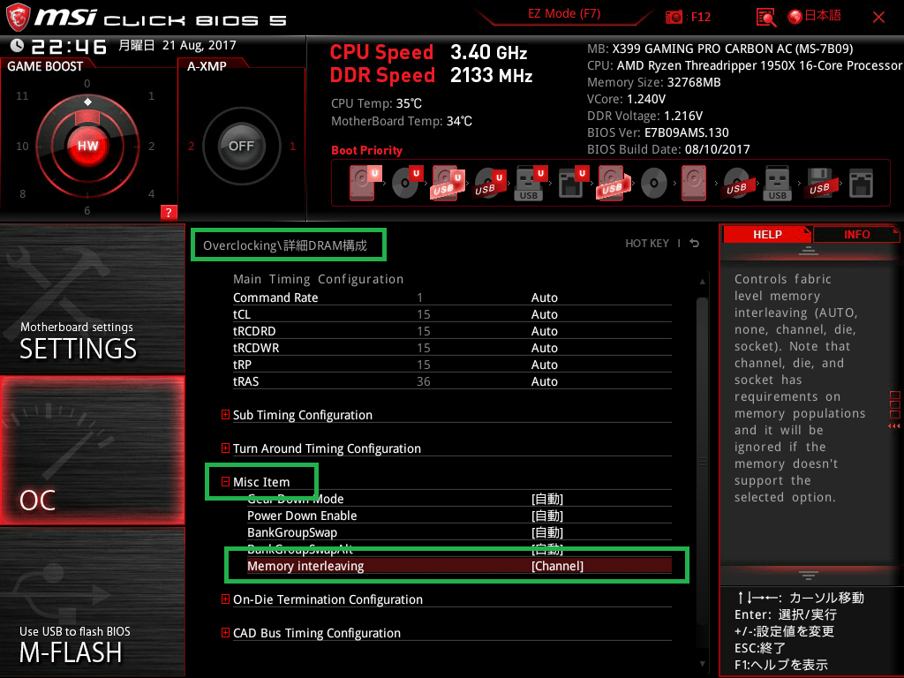Image resolution: width=904 pixels, height=678 pixels.
Task: Select the legacy USB key boot icon
Action: [x=777, y=184]
